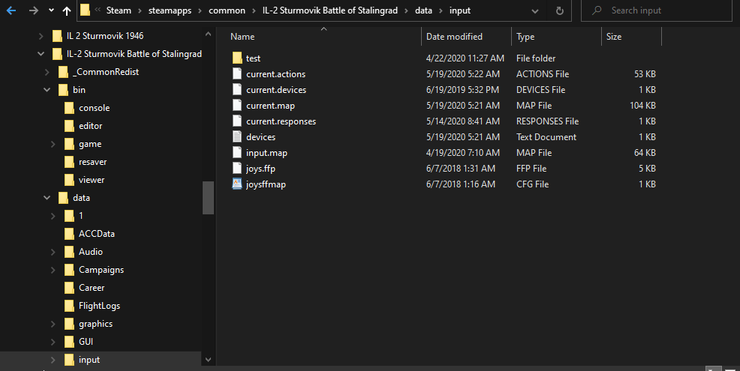Select the input.map file icon
740x371 pixels.
click(237, 152)
